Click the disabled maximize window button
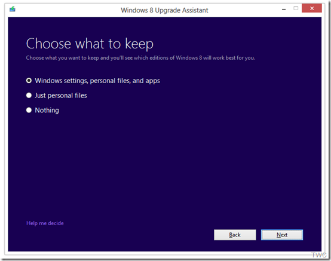 (x=296, y=8)
